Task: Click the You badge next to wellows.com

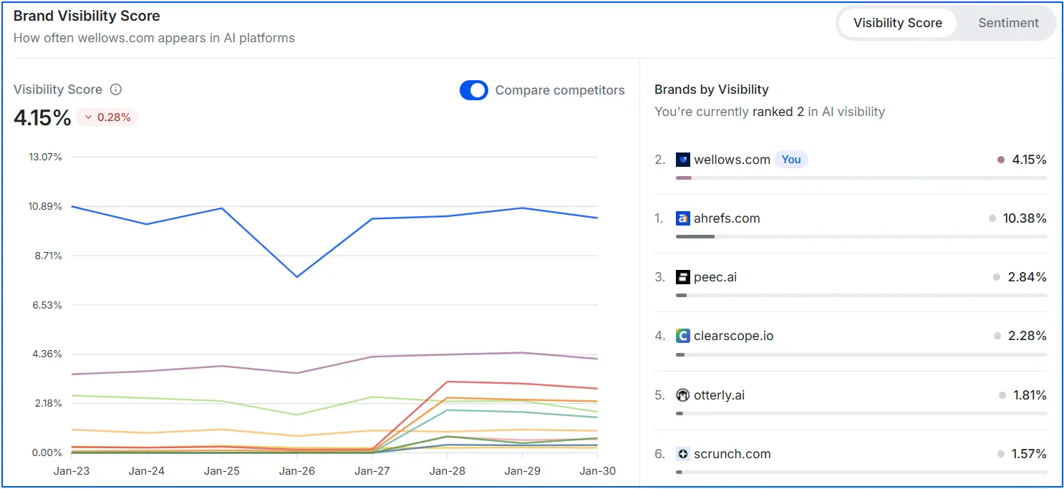Action: tap(790, 159)
